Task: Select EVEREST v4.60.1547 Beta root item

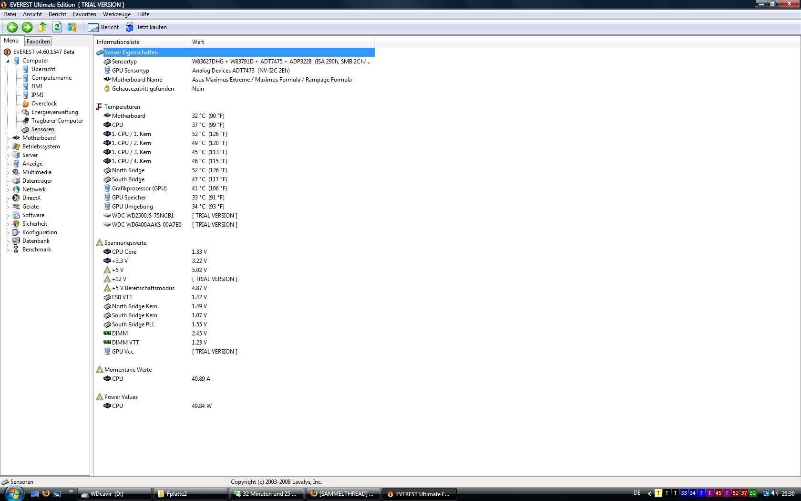Action: [43, 52]
